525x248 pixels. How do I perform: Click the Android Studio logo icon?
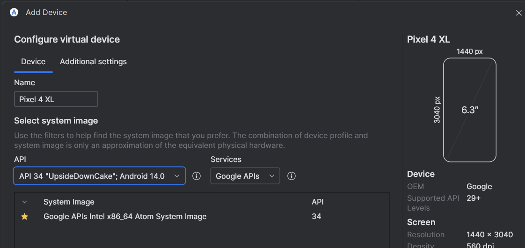point(14,13)
